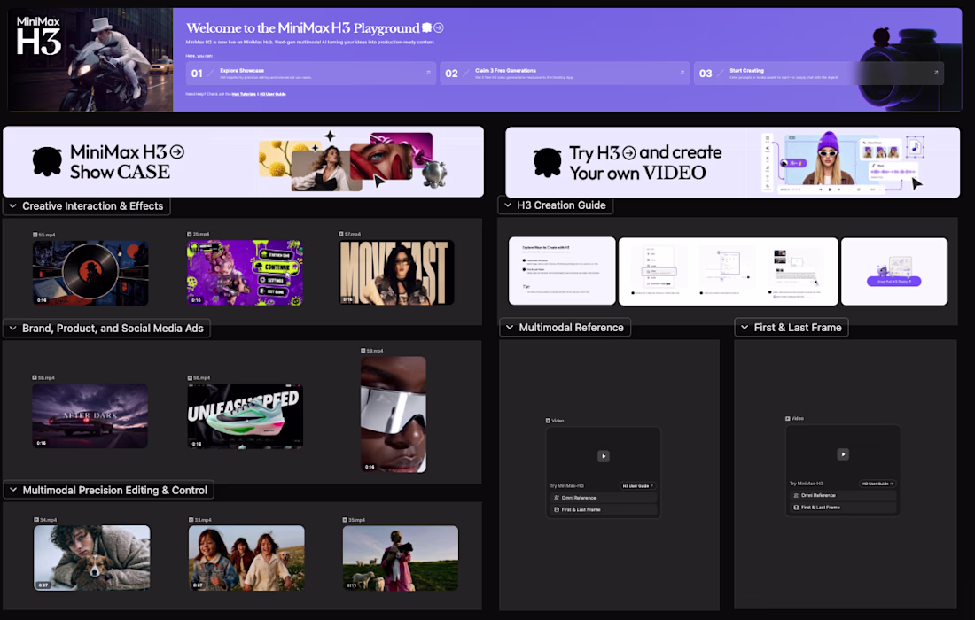The height and width of the screenshot is (620, 975).
Task: Collapse the H3 Creation Guide section
Action: pyautogui.click(x=507, y=205)
